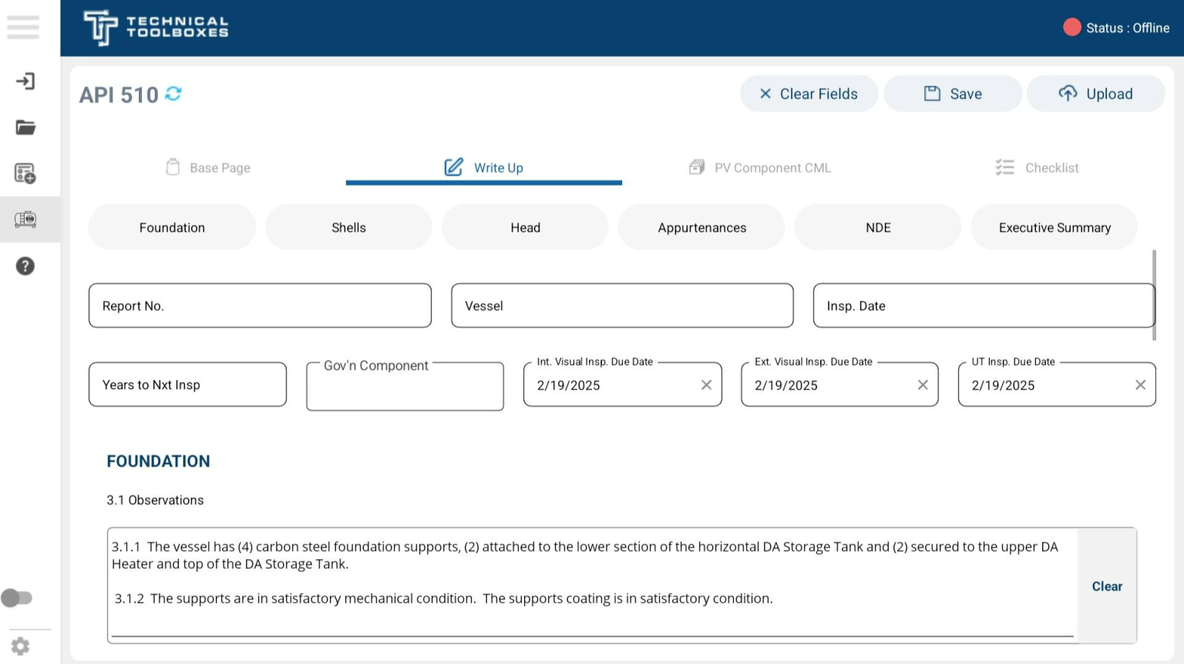
Task: Open a file using the folder icon
Action: click(25, 127)
